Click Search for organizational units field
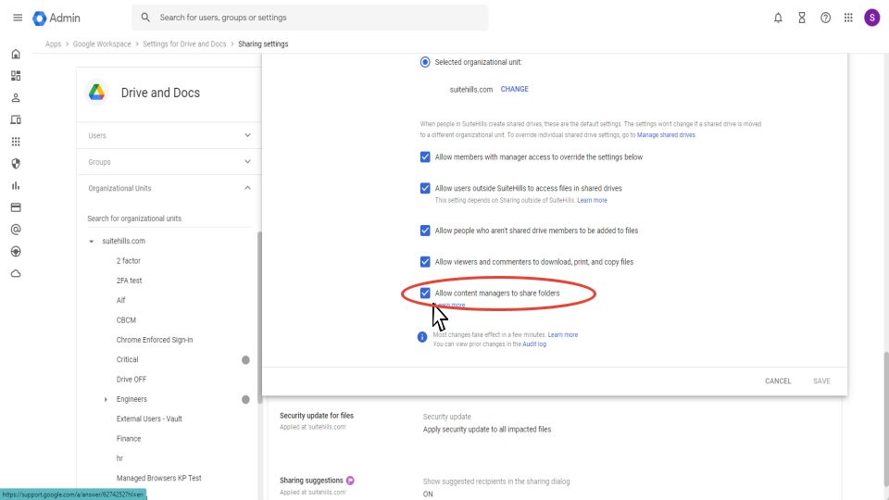 (x=169, y=219)
